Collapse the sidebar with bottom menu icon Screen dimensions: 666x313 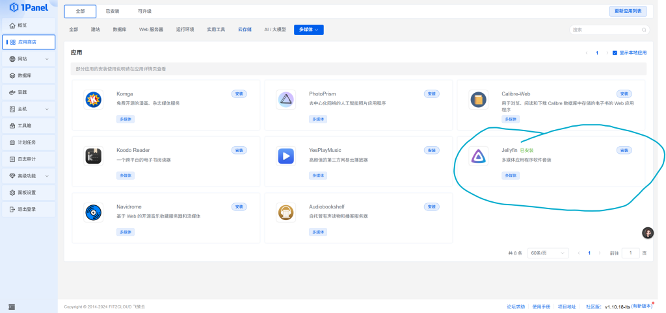point(12,307)
